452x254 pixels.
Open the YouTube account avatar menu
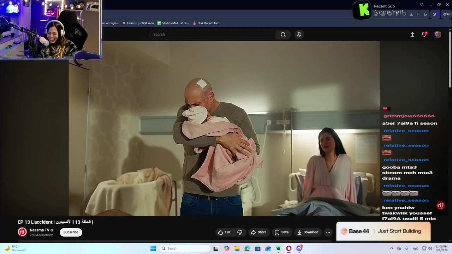tap(438, 34)
